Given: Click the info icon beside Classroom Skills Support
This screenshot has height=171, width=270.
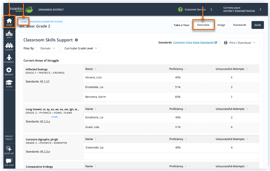Looking at the screenshot, I should click(76, 40).
